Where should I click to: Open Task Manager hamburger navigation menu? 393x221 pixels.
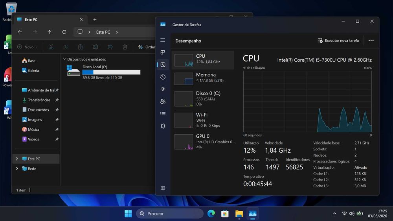(163, 40)
